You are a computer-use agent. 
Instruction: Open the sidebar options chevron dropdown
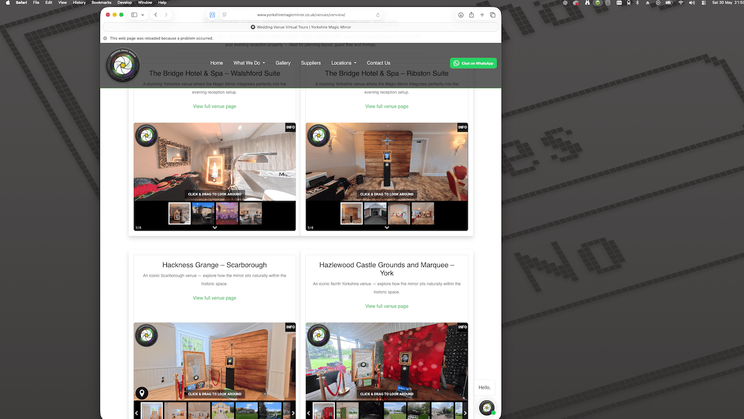[143, 15]
